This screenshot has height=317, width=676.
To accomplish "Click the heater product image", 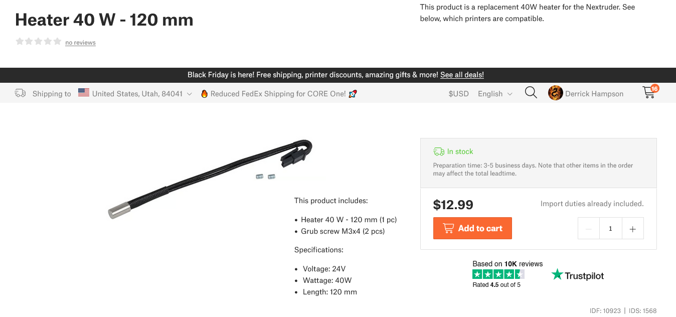I will click(211, 178).
